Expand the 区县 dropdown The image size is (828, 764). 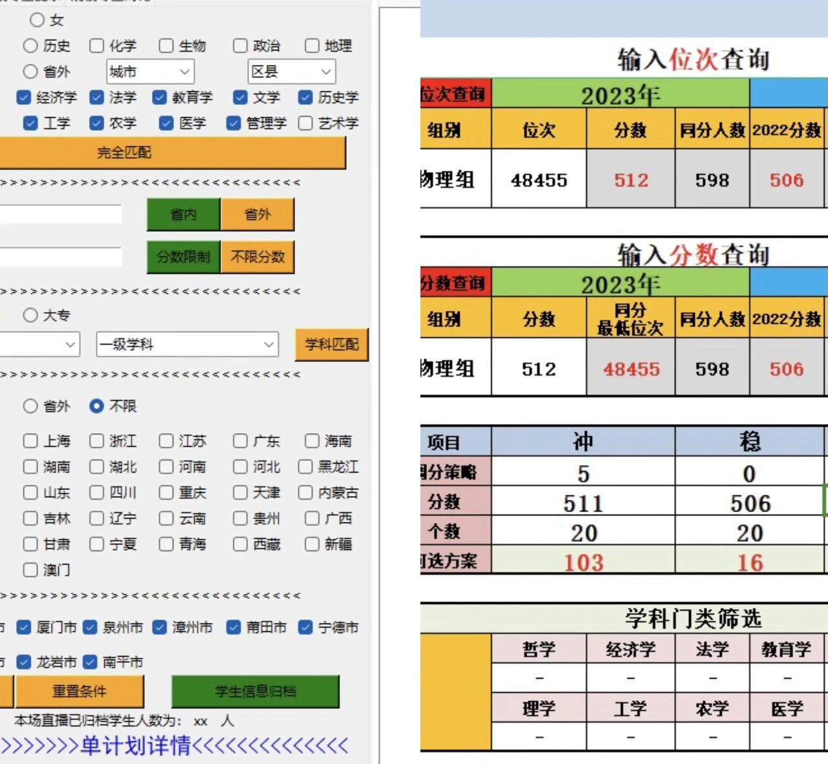point(291,71)
